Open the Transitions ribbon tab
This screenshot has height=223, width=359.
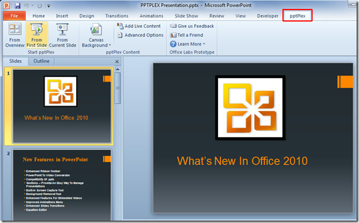coord(116,16)
